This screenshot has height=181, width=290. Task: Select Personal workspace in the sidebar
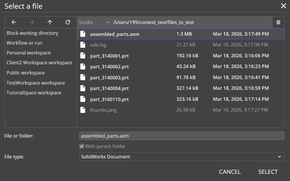click(x=29, y=53)
